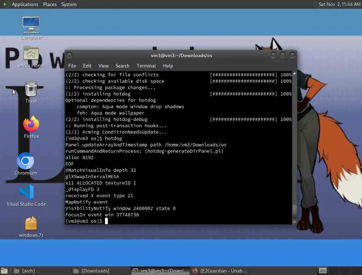Viewport: 362px width, 275px height.
Task: Launch Visual Studio Code from desktop
Action: (26, 195)
